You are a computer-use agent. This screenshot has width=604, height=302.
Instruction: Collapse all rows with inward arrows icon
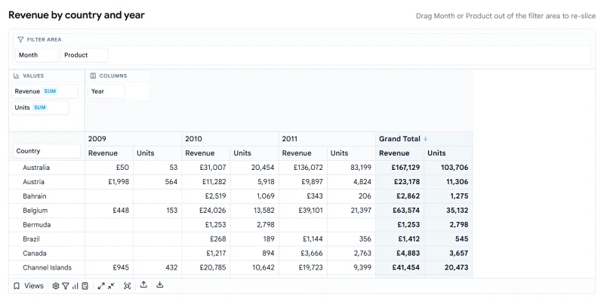tap(111, 286)
